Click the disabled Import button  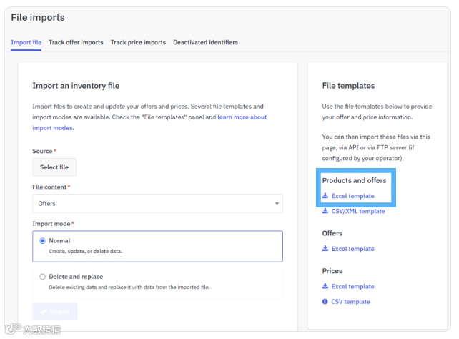click(55, 312)
